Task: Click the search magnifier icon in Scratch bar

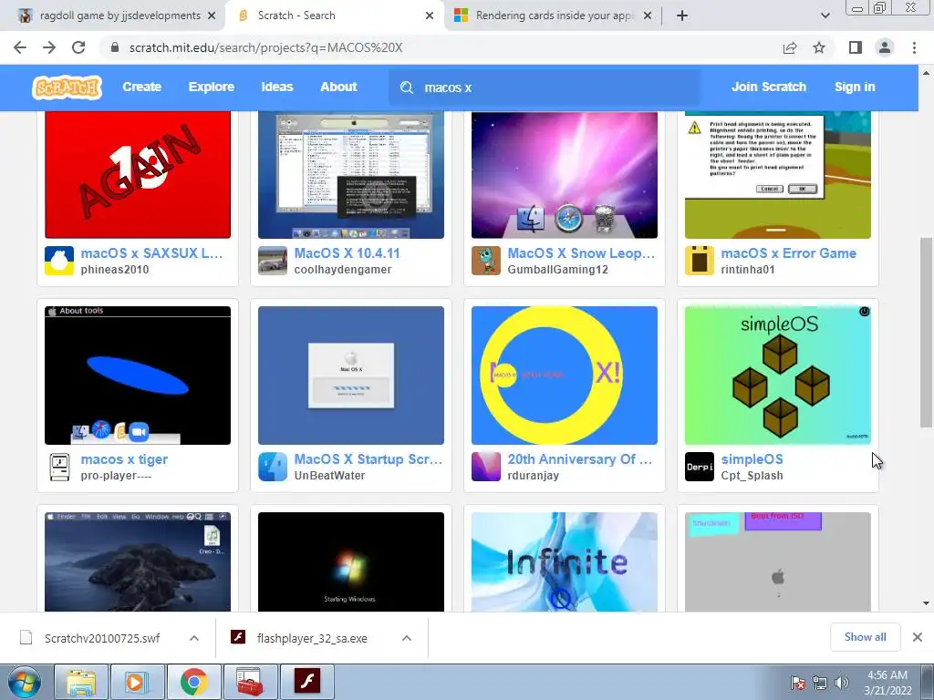Action: click(407, 87)
